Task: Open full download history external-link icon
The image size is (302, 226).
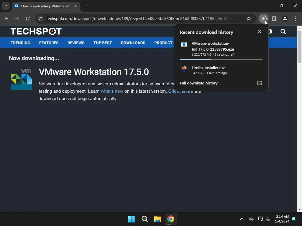Action: pos(260,83)
